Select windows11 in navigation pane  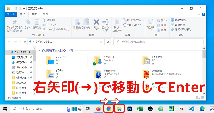(x=22, y=77)
